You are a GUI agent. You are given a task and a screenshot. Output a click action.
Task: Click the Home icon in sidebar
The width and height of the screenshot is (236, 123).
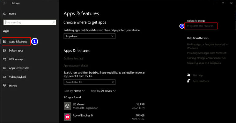tap(5, 14)
